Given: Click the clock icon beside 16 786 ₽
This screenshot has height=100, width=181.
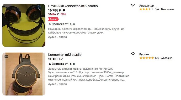Looking at the screenshot, I should pos(64,10).
